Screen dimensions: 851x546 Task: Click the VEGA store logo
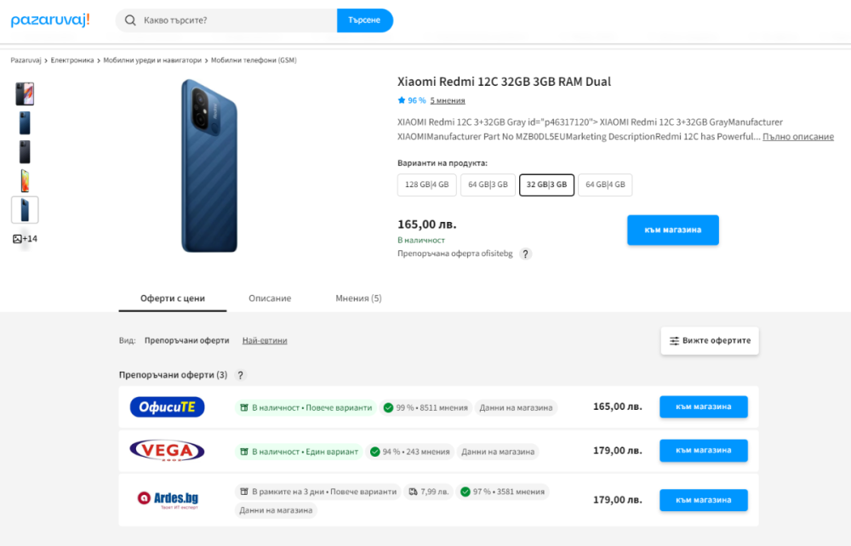pos(167,451)
